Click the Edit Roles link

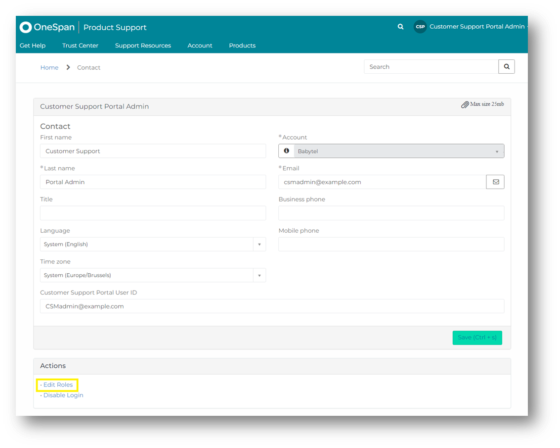[58, 385]
